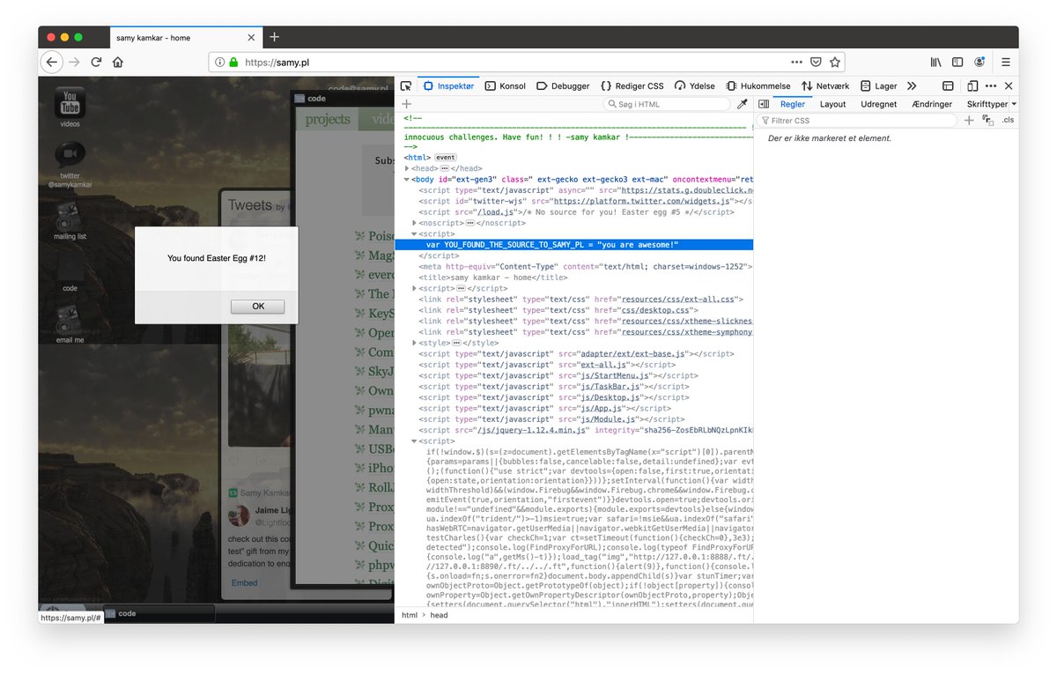
Task: Click the Embed link in tweets widget
Action: 244,582
